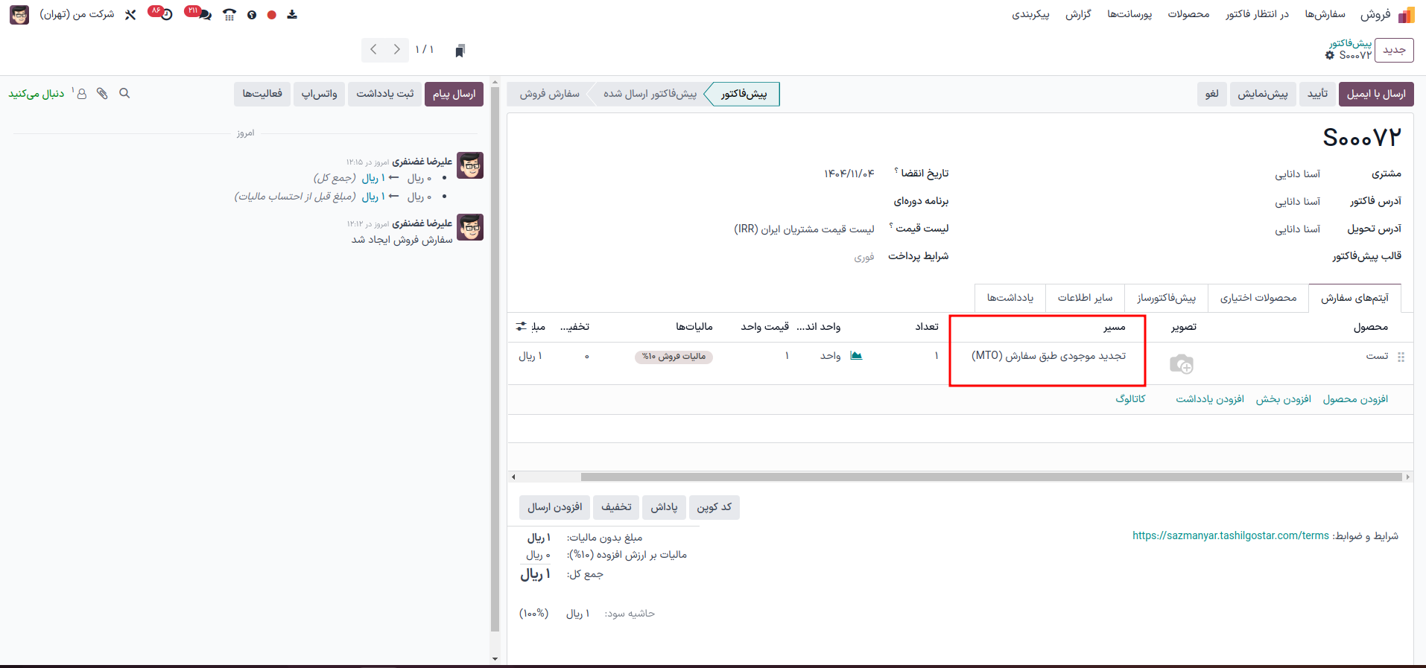Open the پیکربندی configuration menu
Screen dimensions: 1426x668
click(x=1030, y=15)
